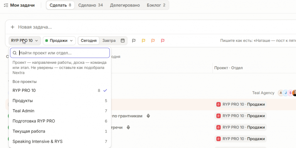Image resolution: width=296 pixels, height=148 pixels.
Task: Click the avatar with letter S
Action: pos(290,93)
